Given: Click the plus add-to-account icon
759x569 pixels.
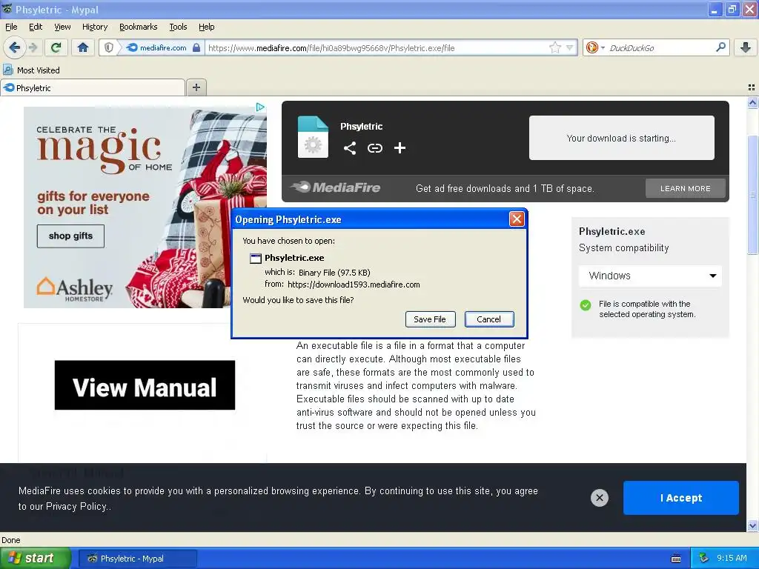Looking at the screenshot, I should click(x=400, y=148).
